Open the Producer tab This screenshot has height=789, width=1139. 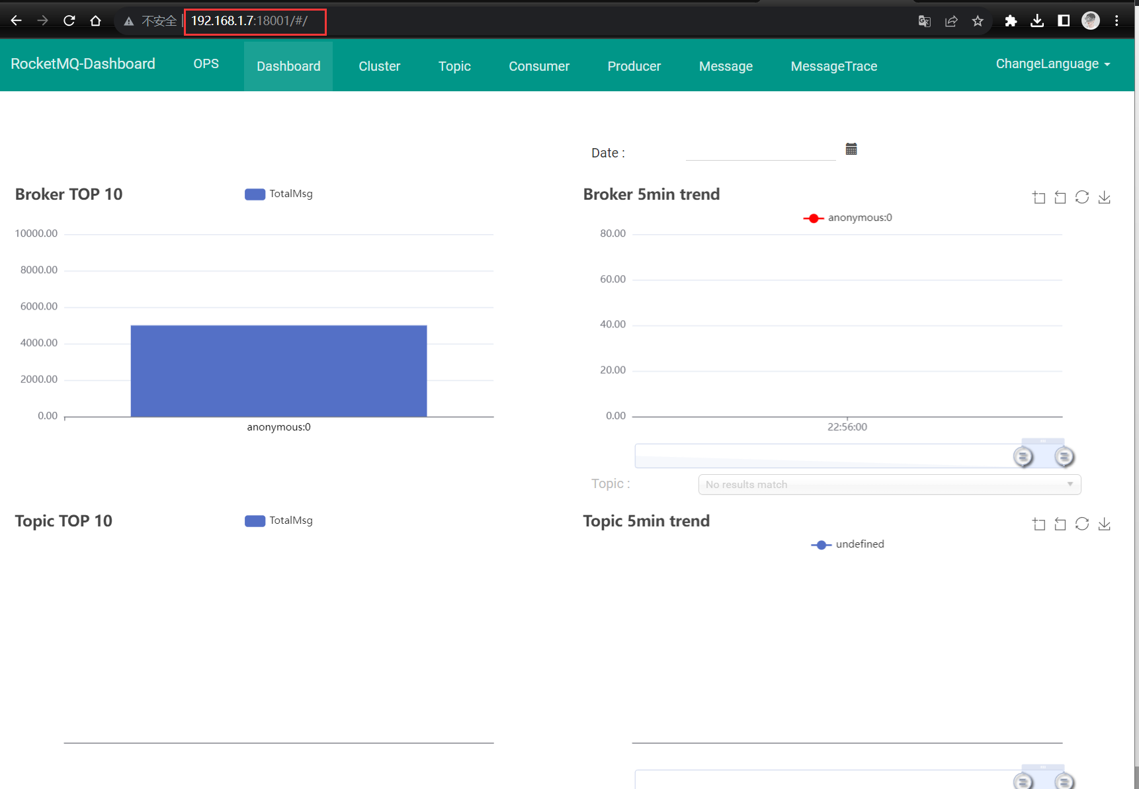pyautogui.click(x=634, y=66)
